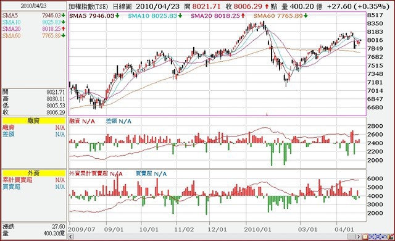395x241 pixels.
Task: Click the 外資累計買賣超 N/A legend in the chart
Action: point(96,174)
